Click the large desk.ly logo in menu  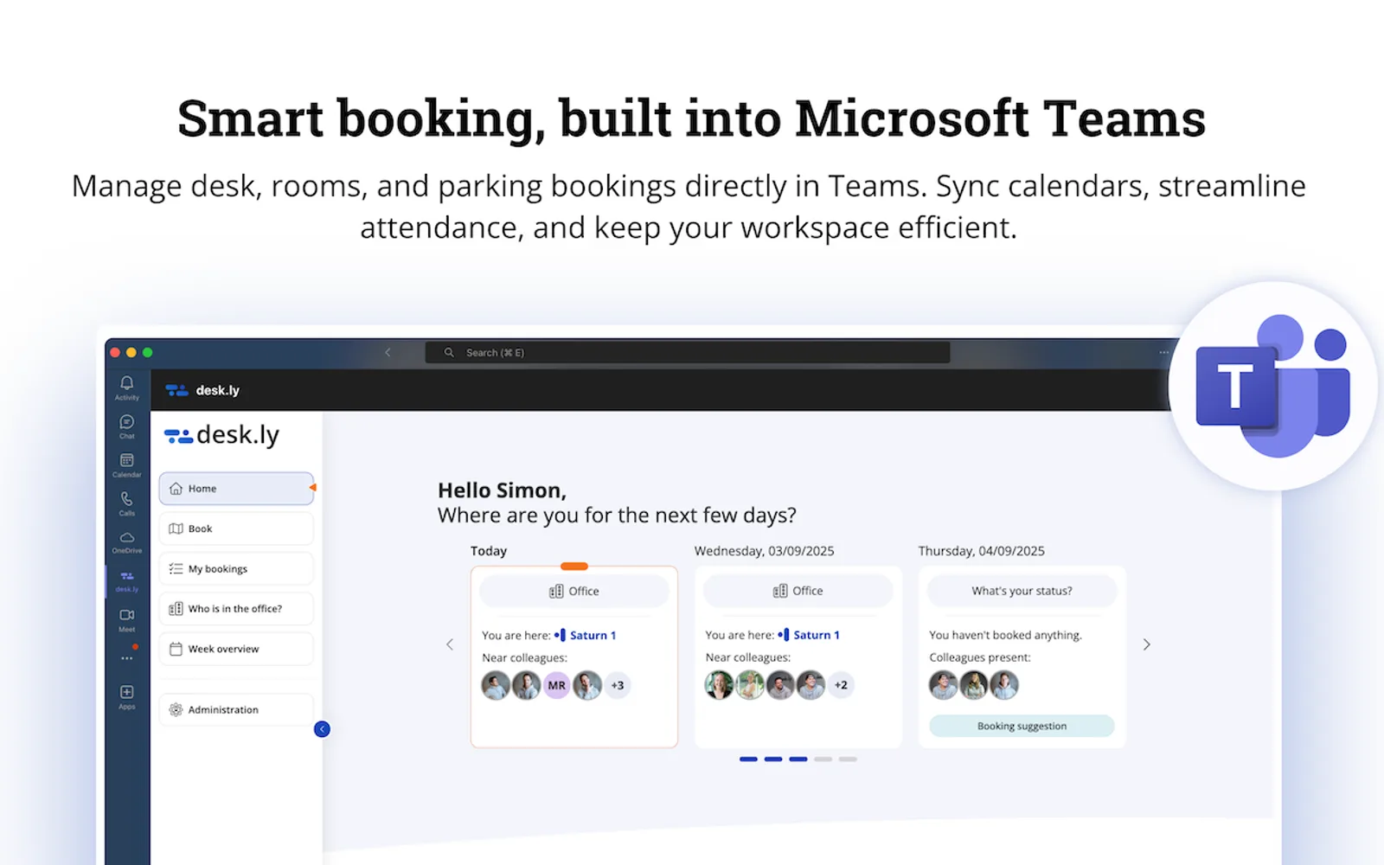tap(222, 435)
